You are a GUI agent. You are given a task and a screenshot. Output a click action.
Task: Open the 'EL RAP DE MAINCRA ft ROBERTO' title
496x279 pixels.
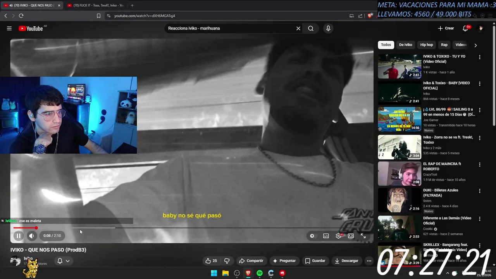tap(442, 167)
